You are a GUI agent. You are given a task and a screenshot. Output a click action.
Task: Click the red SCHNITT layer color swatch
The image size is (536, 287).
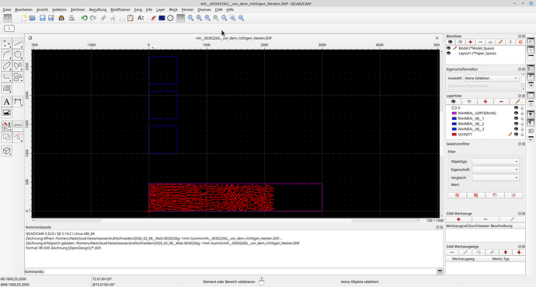[454, 135]
